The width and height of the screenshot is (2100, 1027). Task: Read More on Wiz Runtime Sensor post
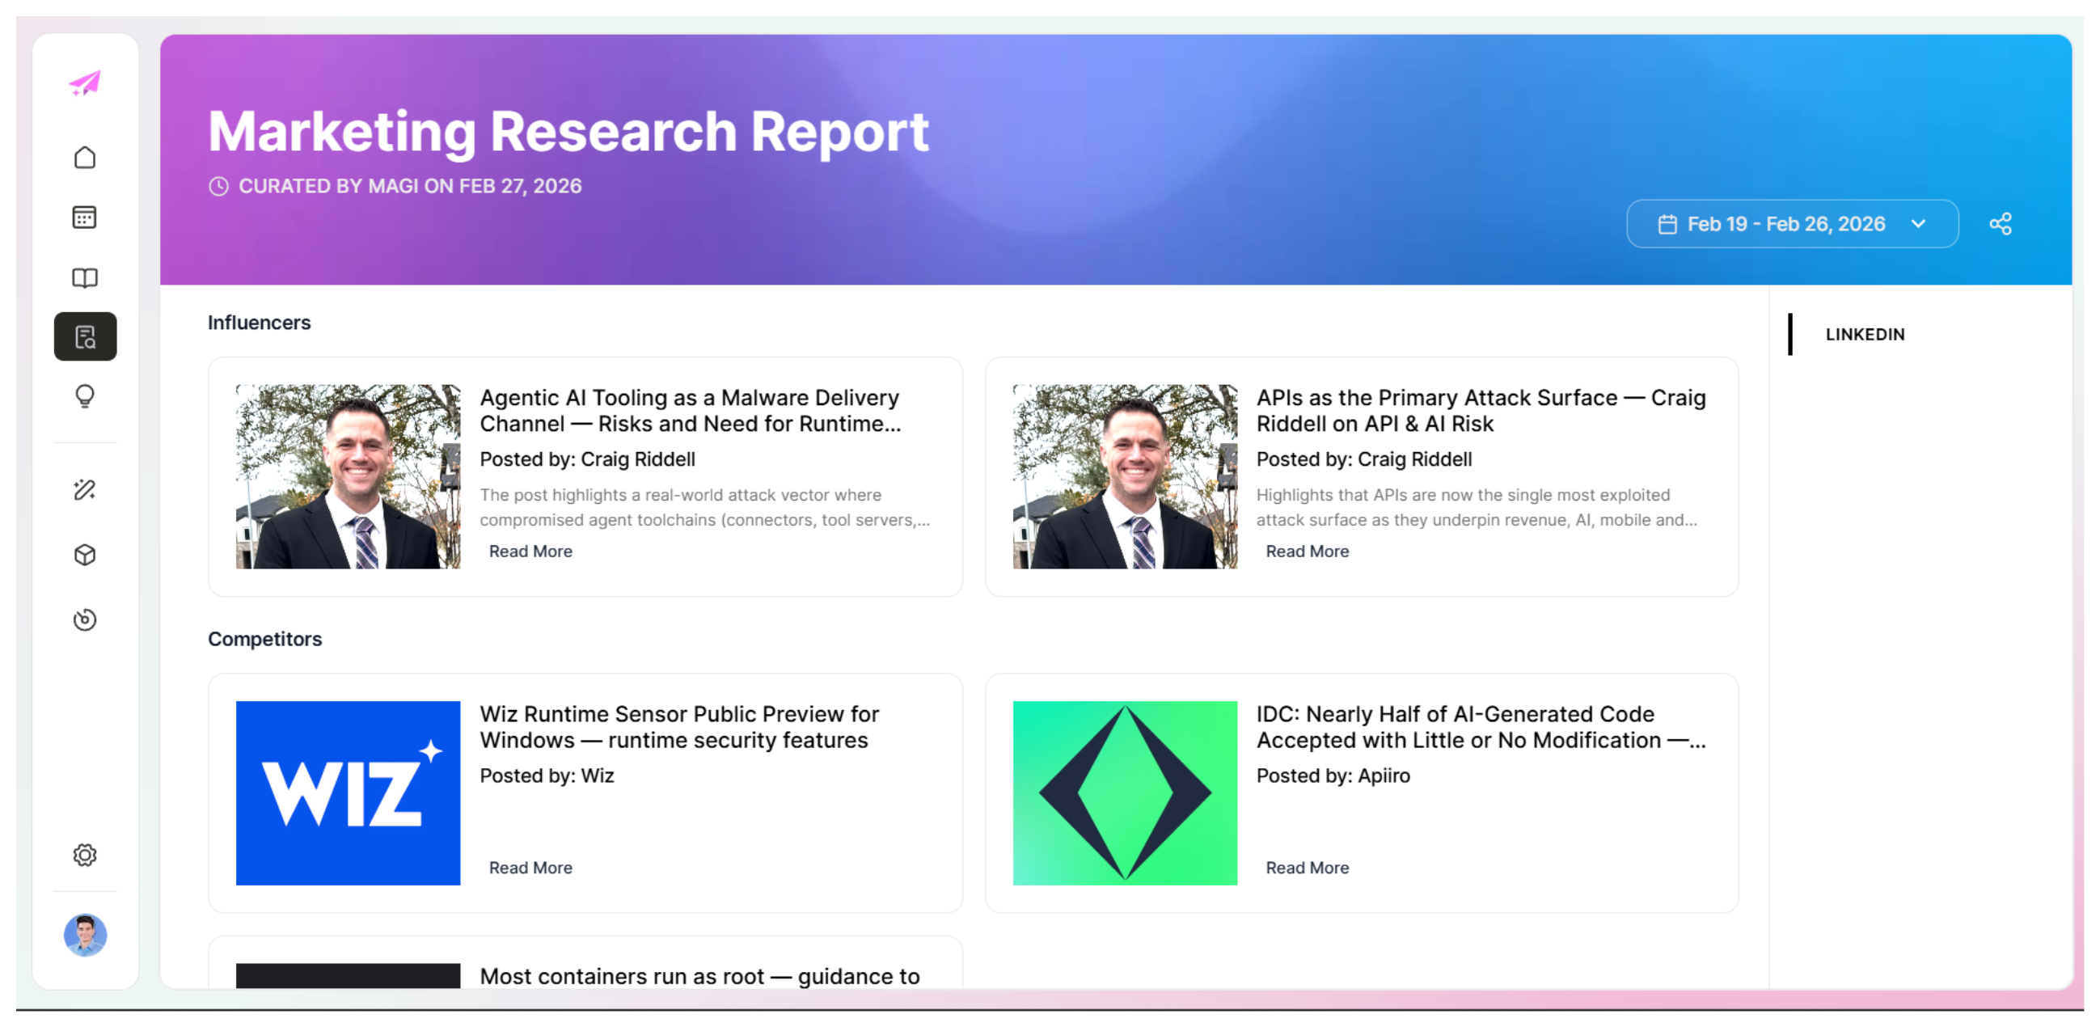(530, 867)
